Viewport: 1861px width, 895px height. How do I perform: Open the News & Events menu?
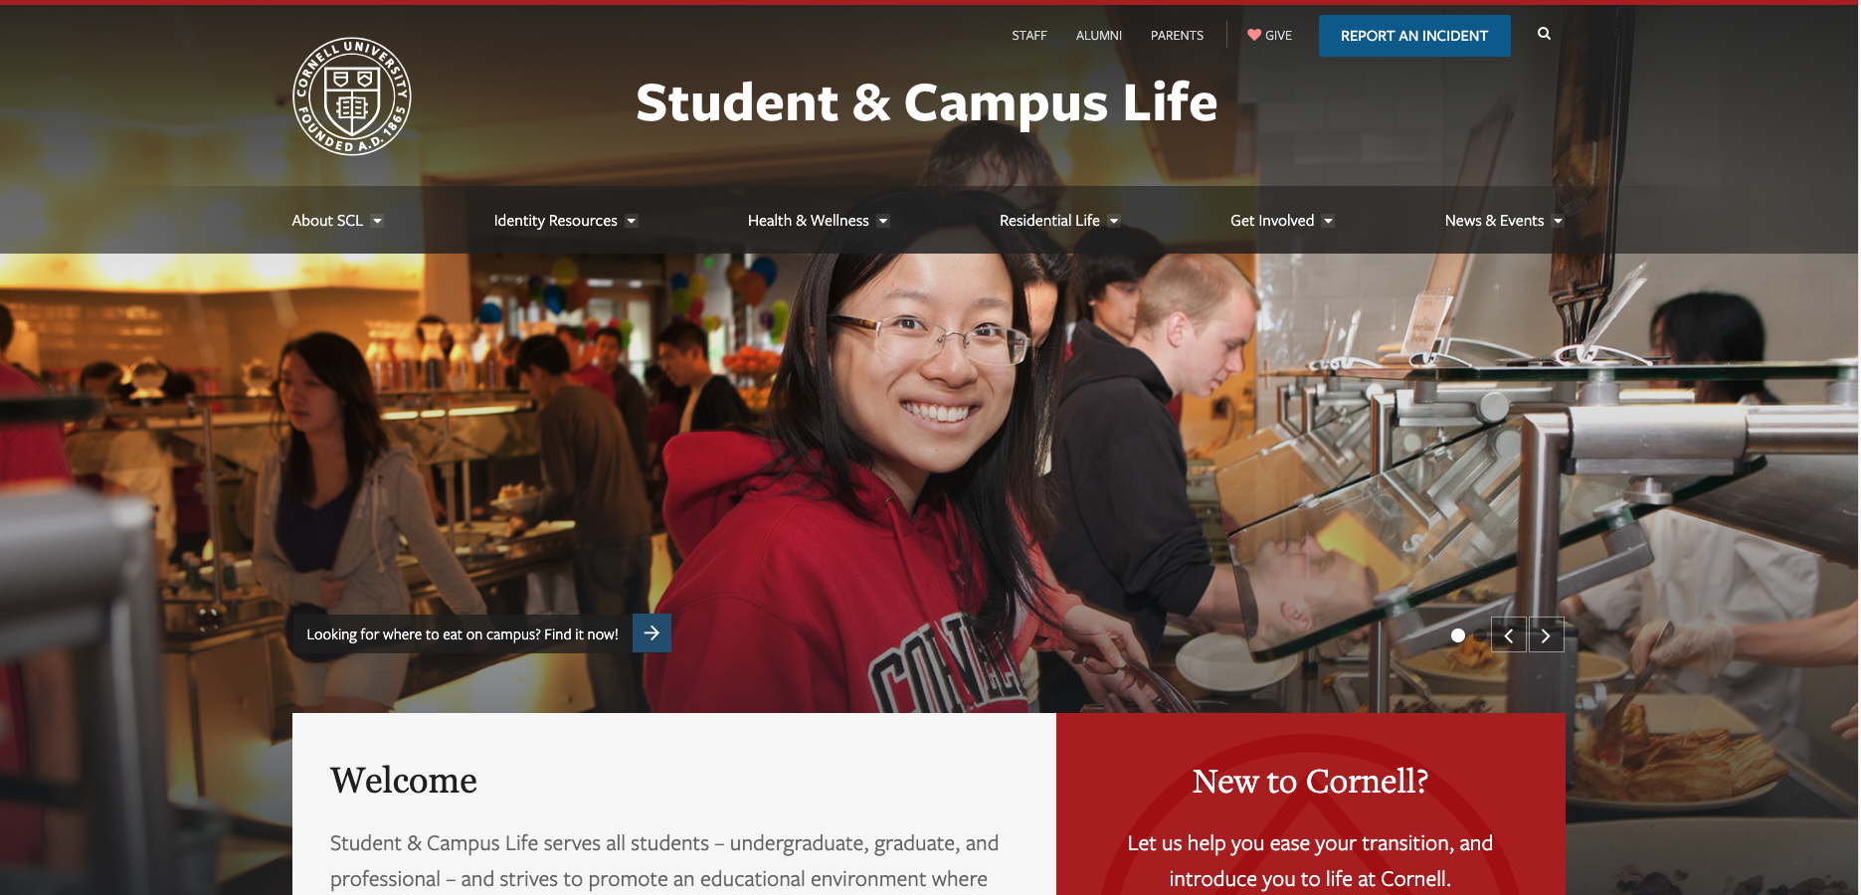(x=1504, y=221)
